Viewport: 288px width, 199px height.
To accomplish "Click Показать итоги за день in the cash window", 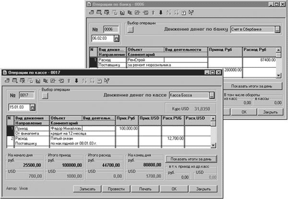I will (x=191, y=159).
